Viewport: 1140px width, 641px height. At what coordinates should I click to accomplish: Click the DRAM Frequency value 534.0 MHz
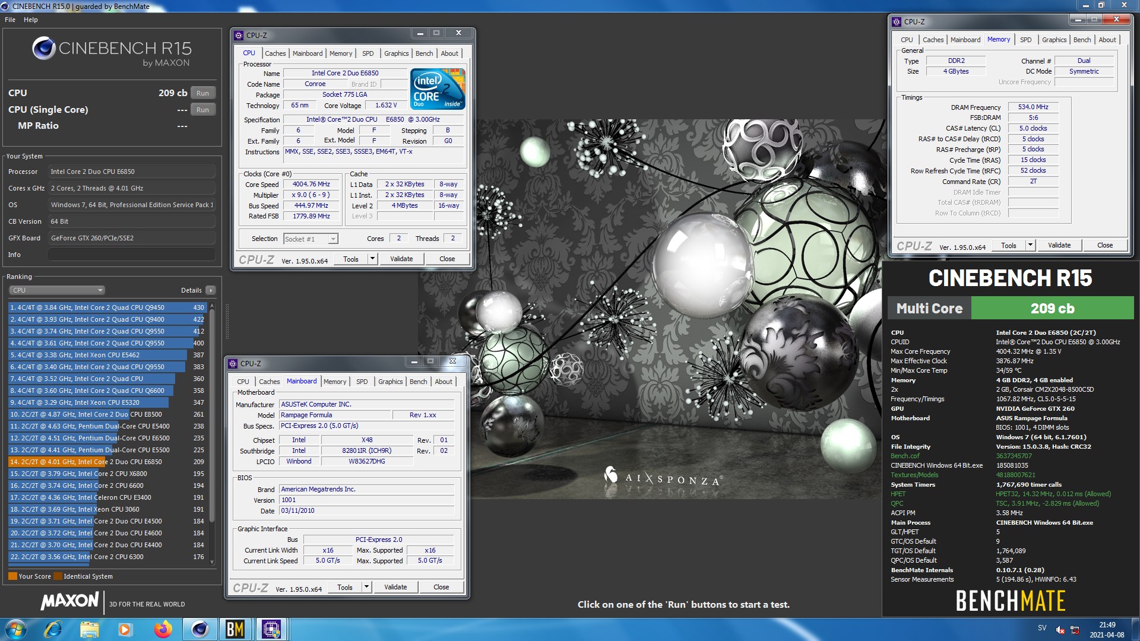pyautogui.click(x=1033, y=107)
